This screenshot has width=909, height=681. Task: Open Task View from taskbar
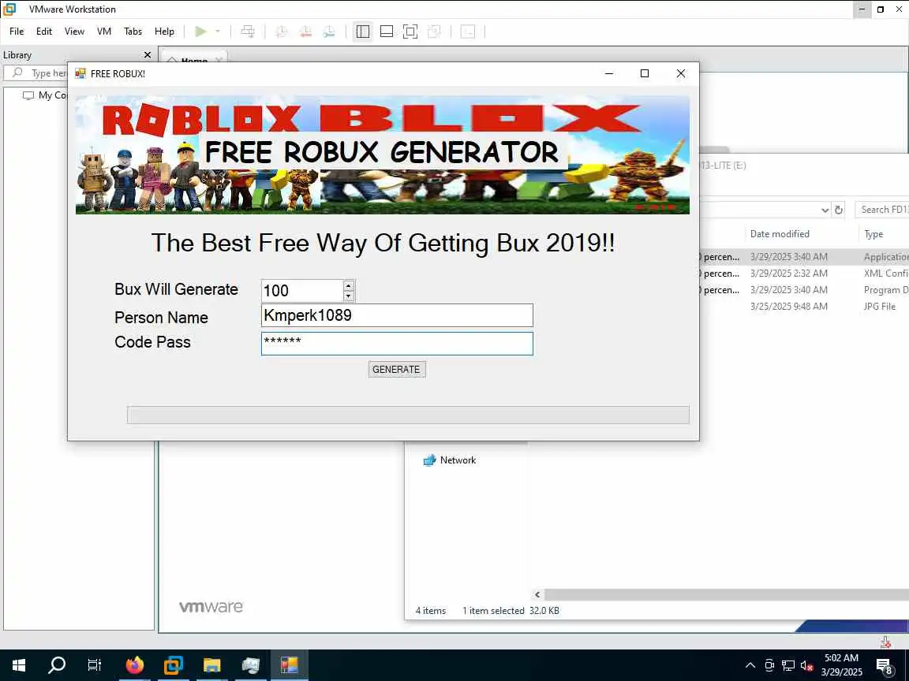coord(95,664)
